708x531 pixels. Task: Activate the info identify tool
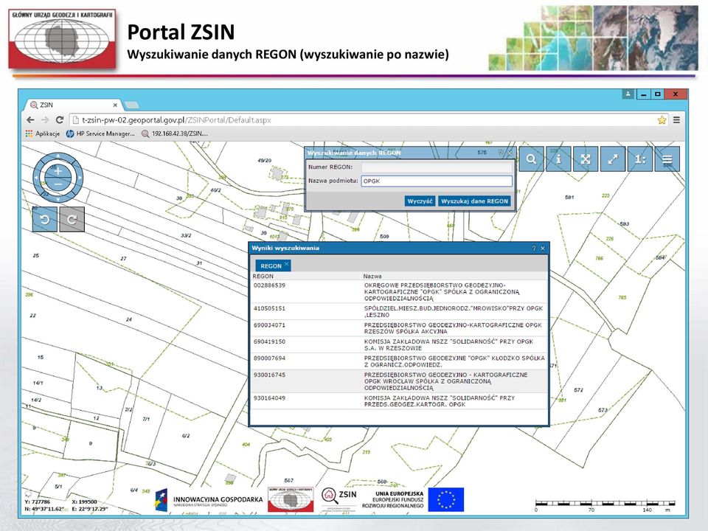(558, 159)
